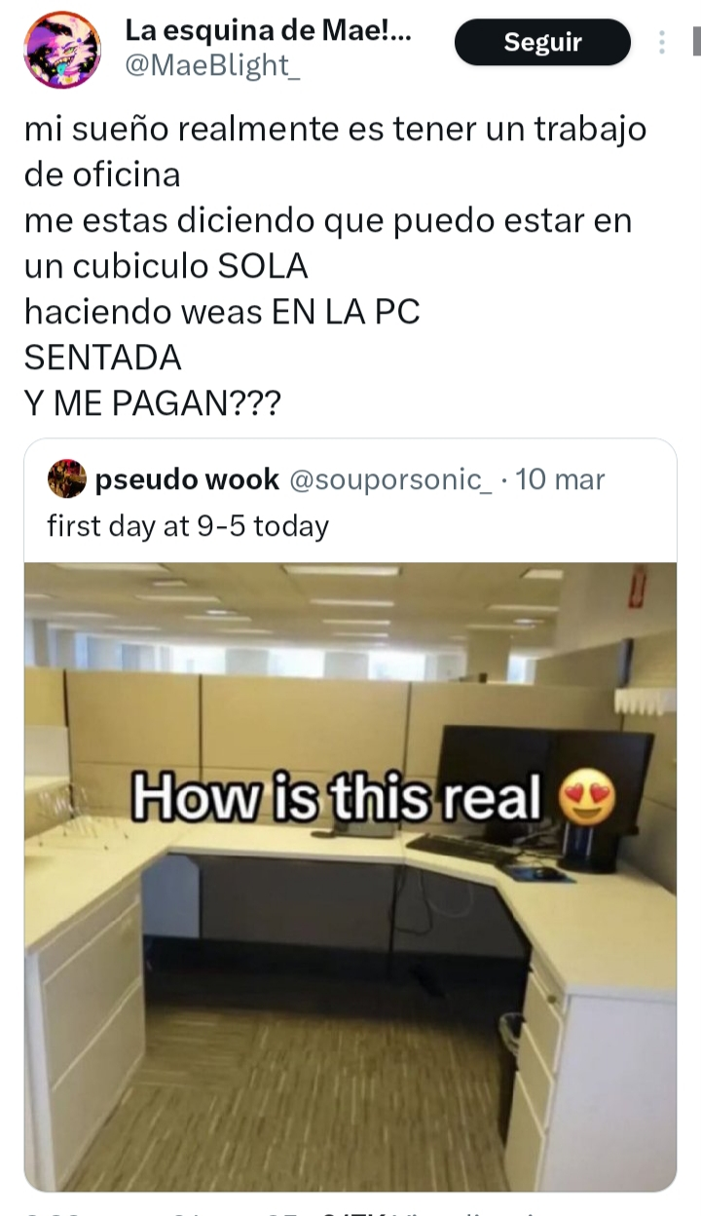
Task: Open the quoted text first day at 9-5 today
Action: pyautogui.click(x=188, y=526)
